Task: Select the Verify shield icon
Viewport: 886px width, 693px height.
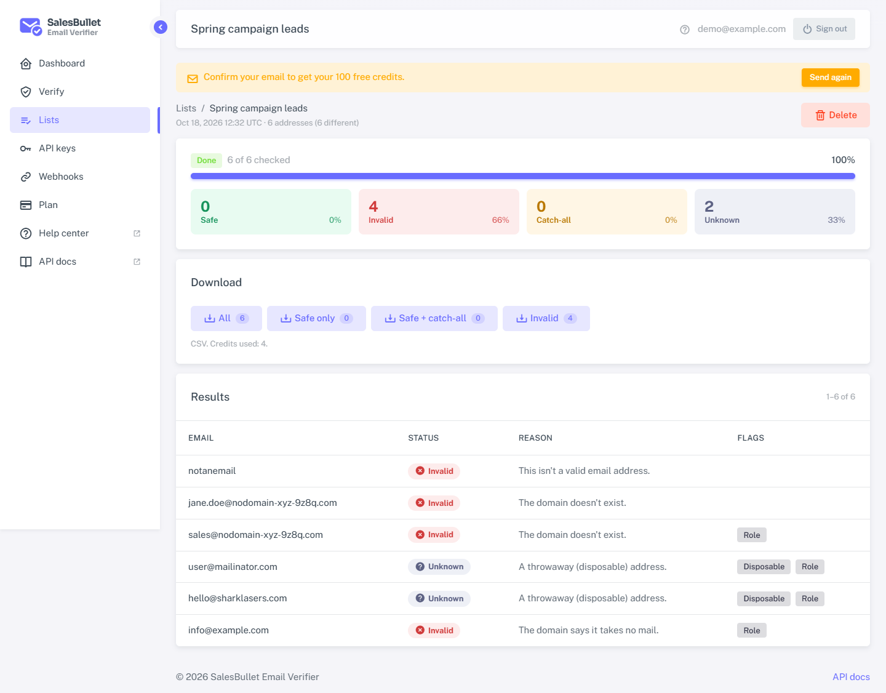Action: [x=26, y=92]
